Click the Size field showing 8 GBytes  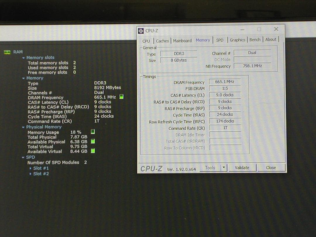coord(179,60)
